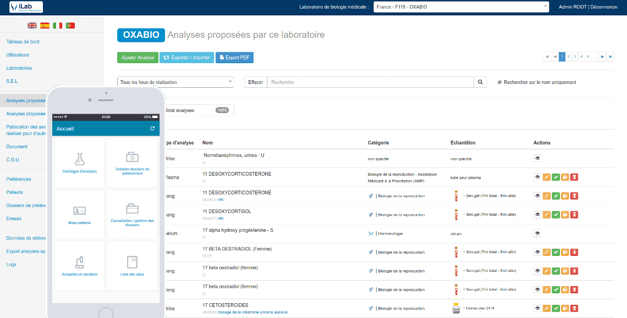Validate the Plasma 11 DESOXYCORTICOSTERONE analysis
Viewport: 627px width, 318px height.
coord(556,177)
